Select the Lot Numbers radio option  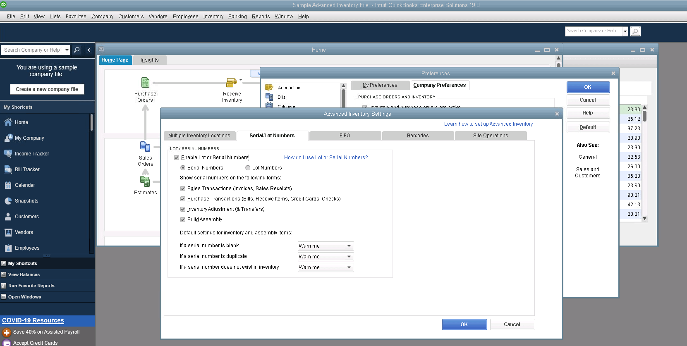click(x=248, y=168)
